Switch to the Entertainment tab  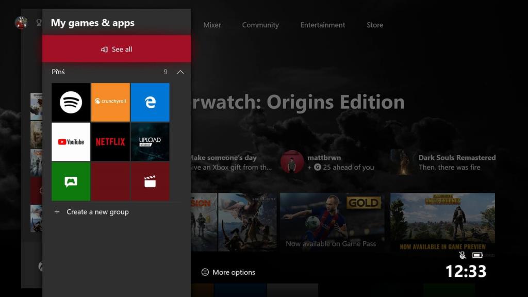323,25
